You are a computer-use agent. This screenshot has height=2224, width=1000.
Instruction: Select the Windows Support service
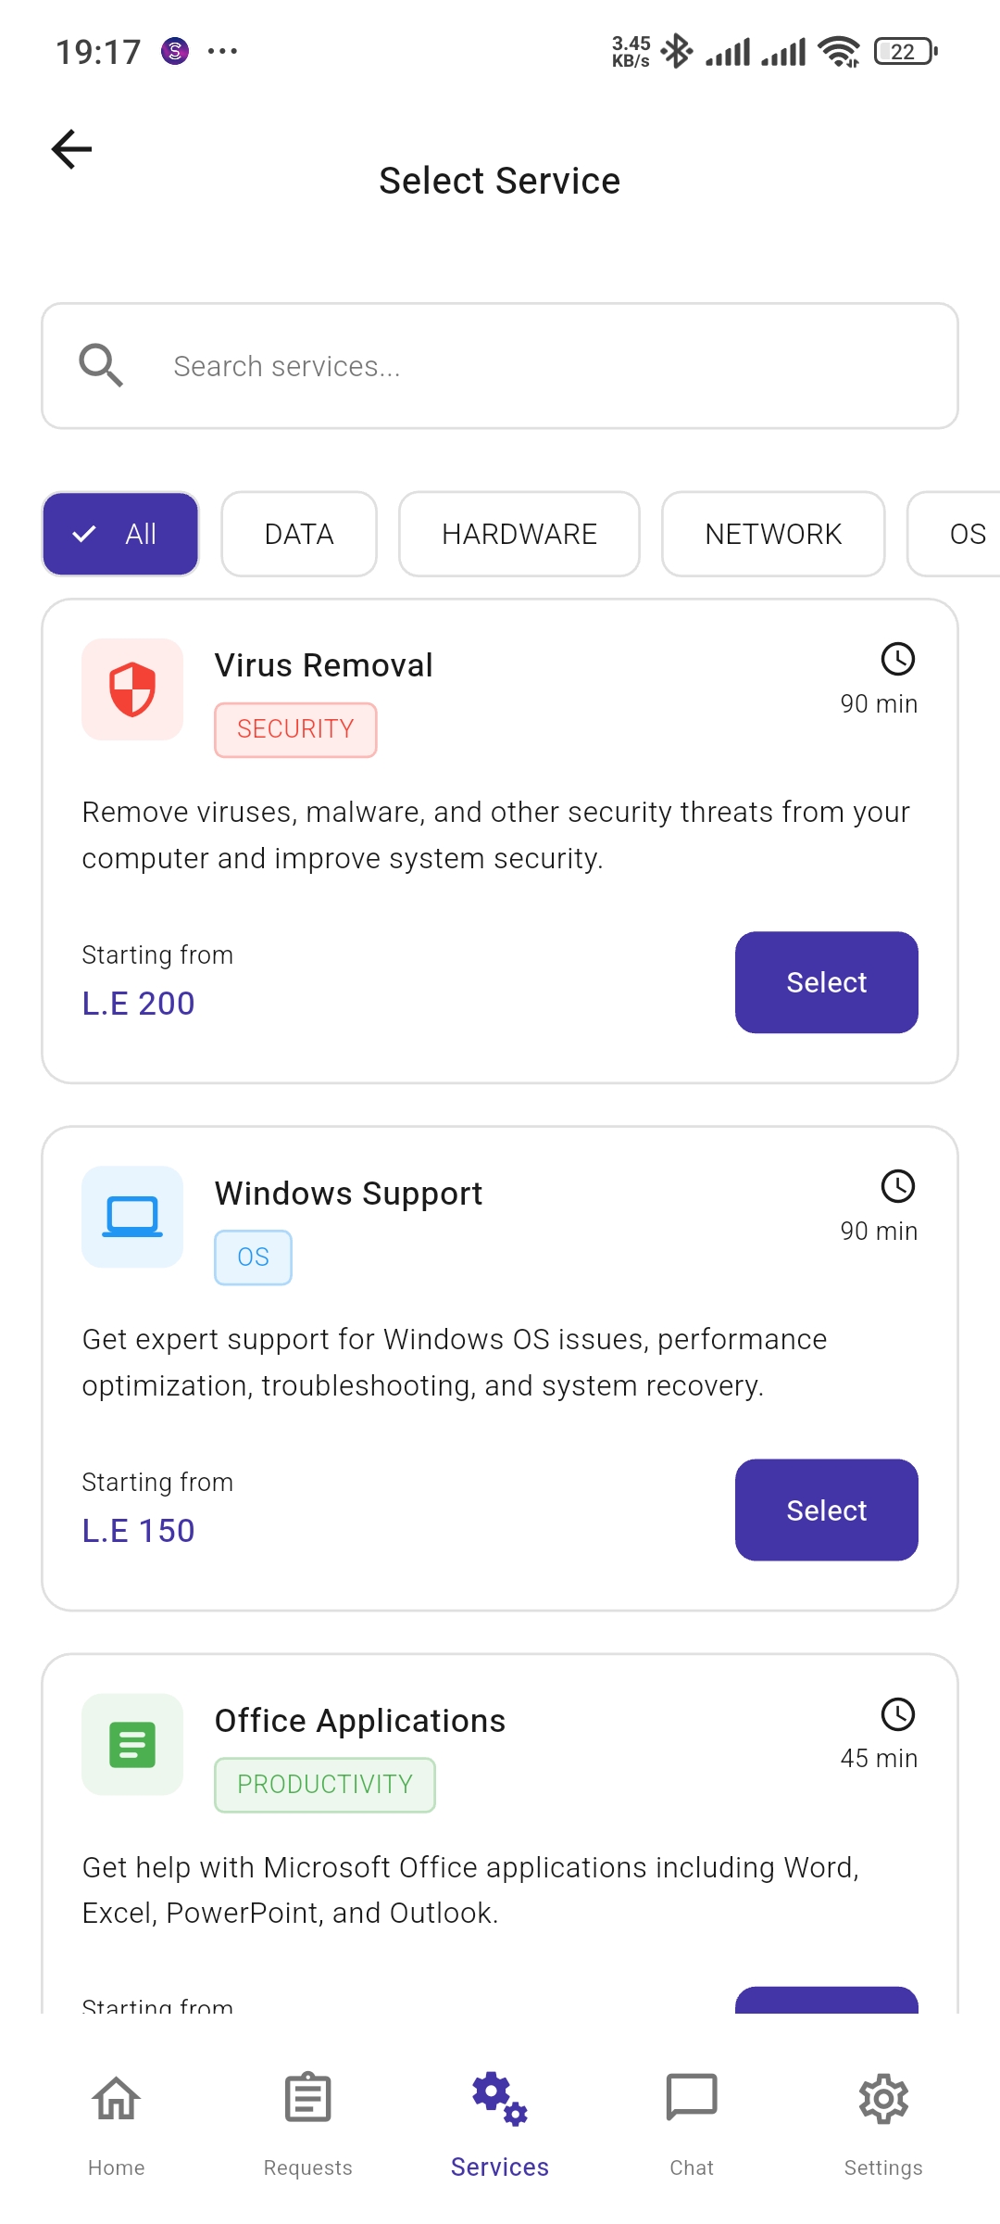[827, 1510]
